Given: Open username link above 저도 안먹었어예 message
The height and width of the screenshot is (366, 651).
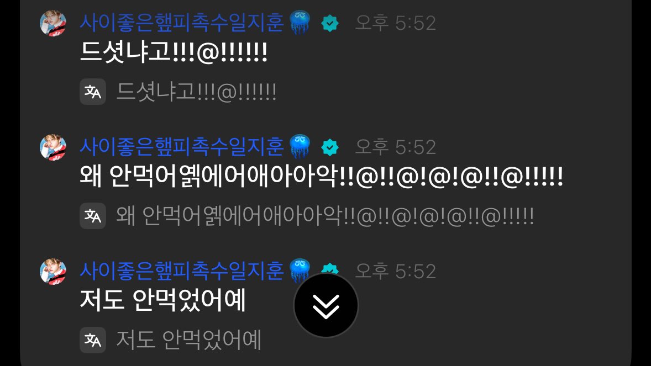Looking at the screenshot, I should point(182,271).
